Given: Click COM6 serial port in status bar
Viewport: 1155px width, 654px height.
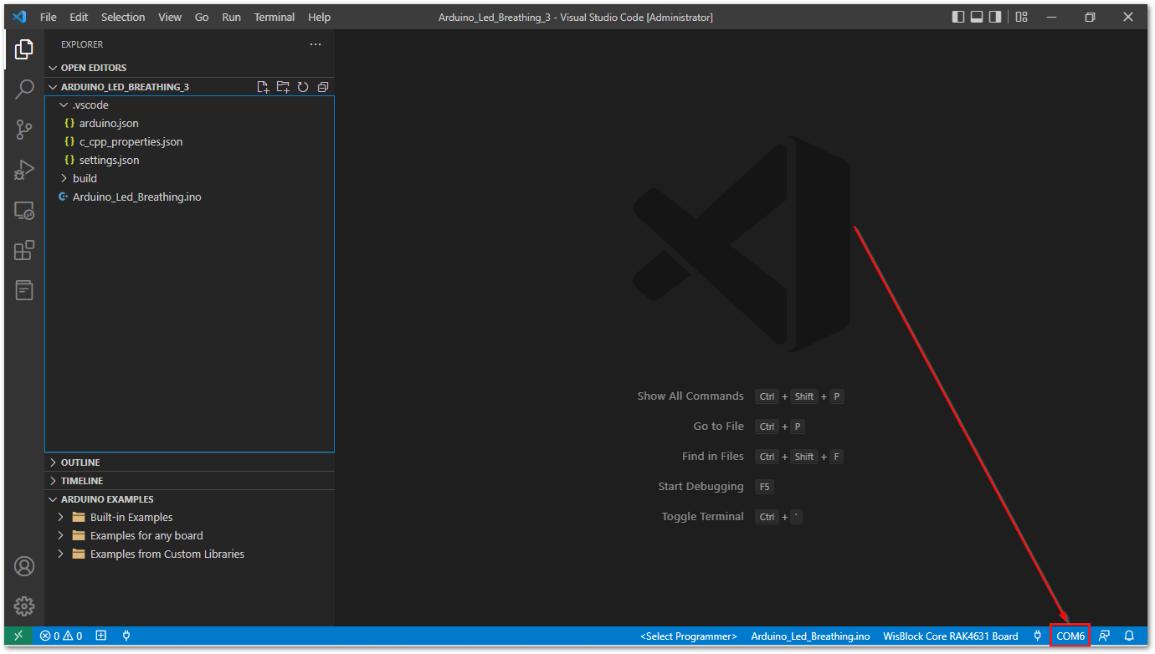Looking at the screenshot, I should coord(1070,636).
